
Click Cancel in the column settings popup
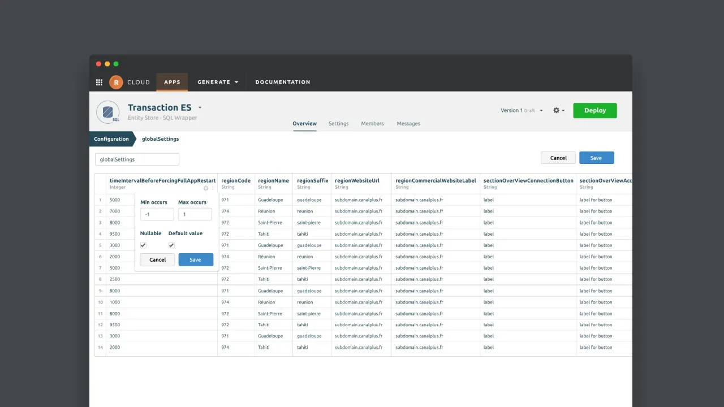(157, 259)
